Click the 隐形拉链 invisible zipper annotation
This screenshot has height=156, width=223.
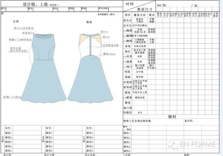click(15, 49)
